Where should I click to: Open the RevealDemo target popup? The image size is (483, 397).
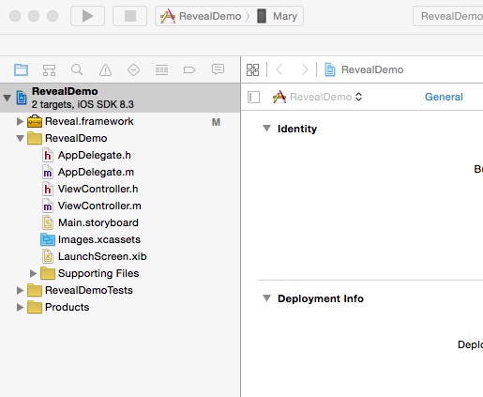click(x=317, y=97)
